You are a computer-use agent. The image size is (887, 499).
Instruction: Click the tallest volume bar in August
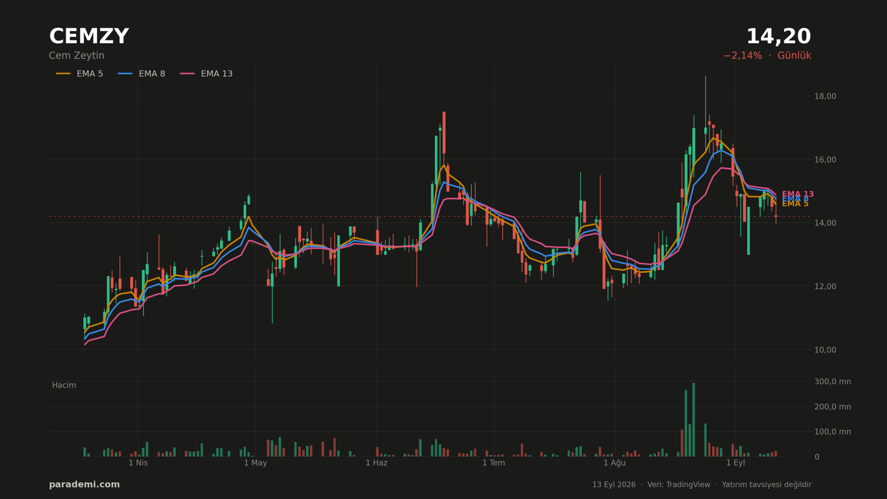click(694, 420)
